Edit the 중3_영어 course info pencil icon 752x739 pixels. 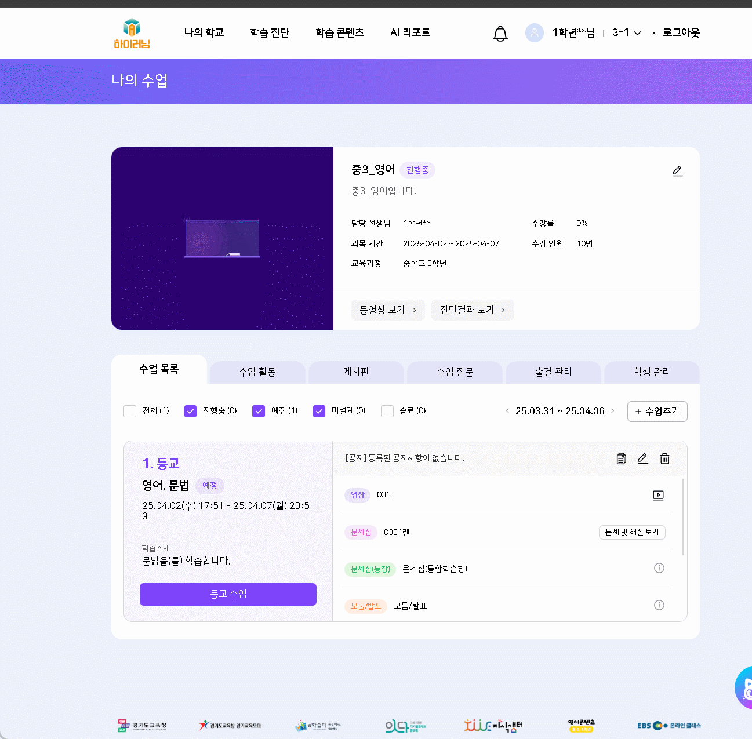677,171
